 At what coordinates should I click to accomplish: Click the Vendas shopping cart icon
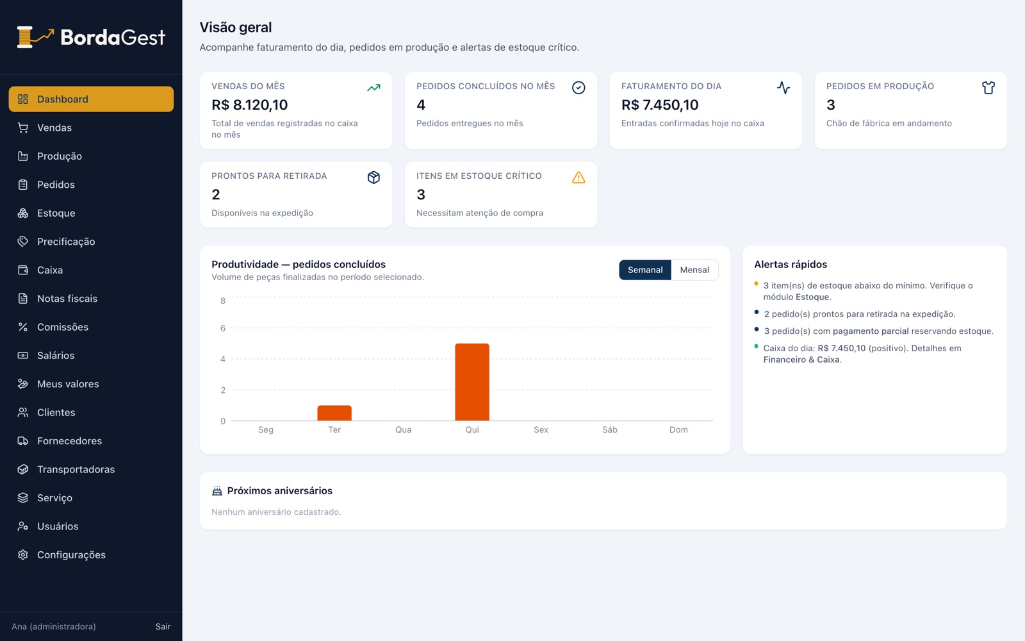[x=23, y=128]
